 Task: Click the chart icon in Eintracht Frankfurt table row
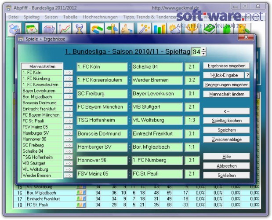pos(81,199)
